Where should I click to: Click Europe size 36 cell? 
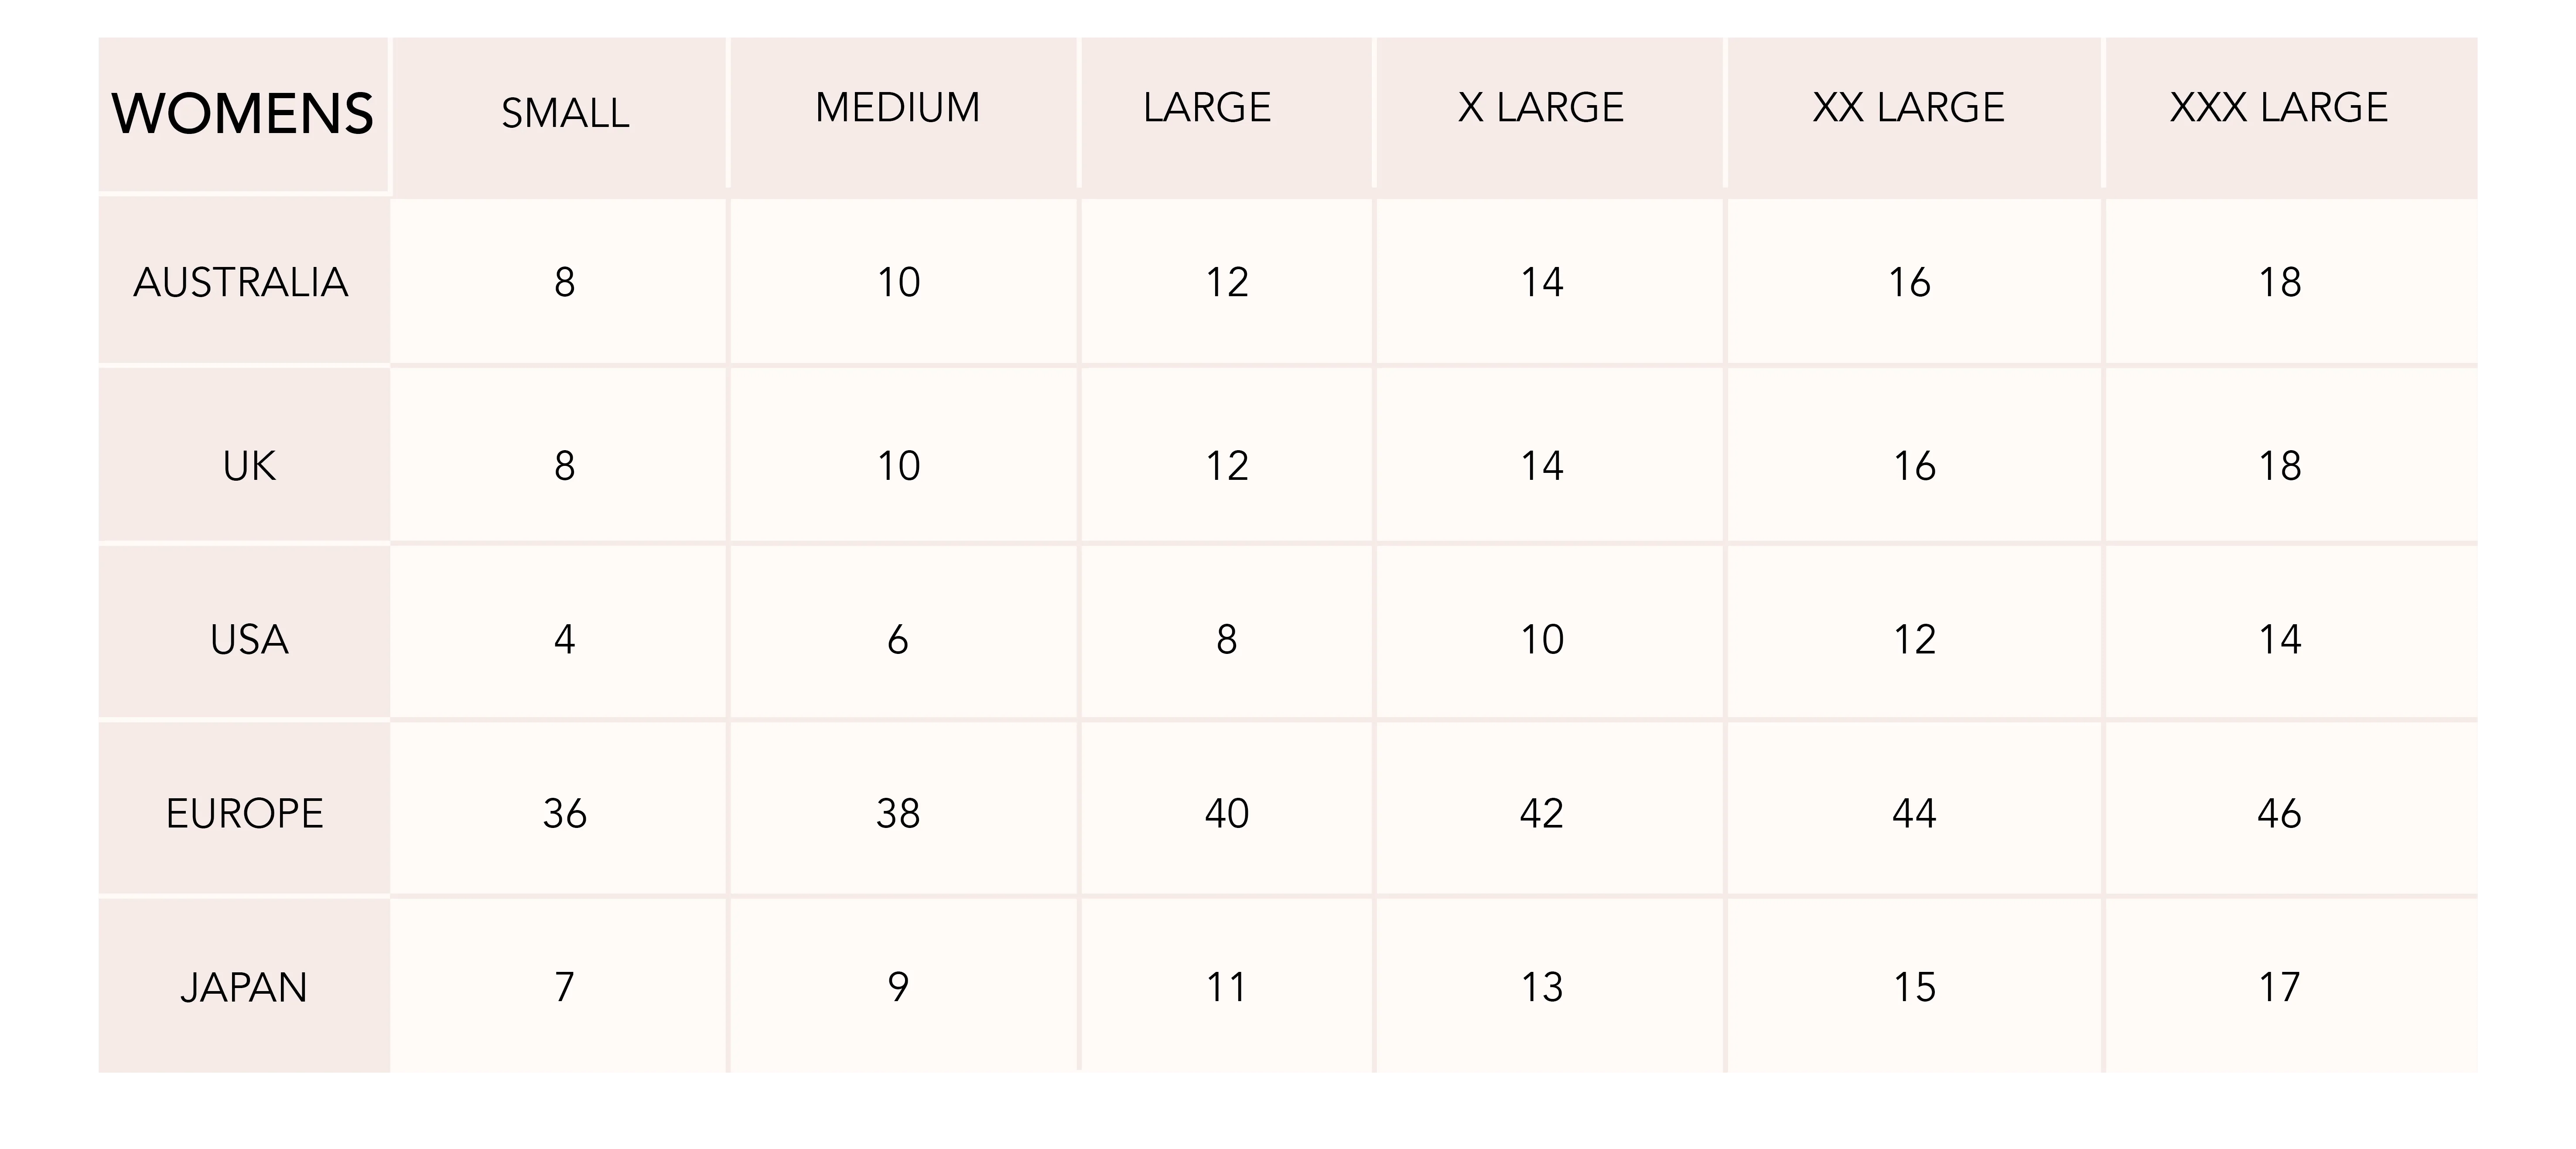pos(565,814)
